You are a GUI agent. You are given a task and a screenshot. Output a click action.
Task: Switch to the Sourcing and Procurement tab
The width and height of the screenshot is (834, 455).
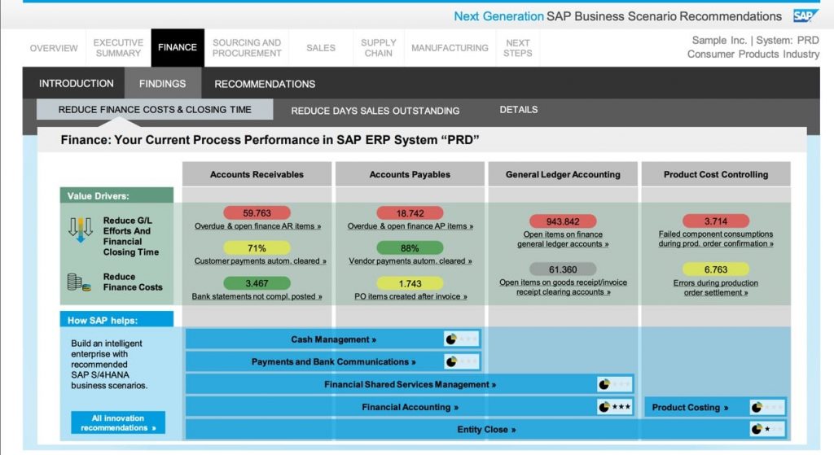coord(247,48)
